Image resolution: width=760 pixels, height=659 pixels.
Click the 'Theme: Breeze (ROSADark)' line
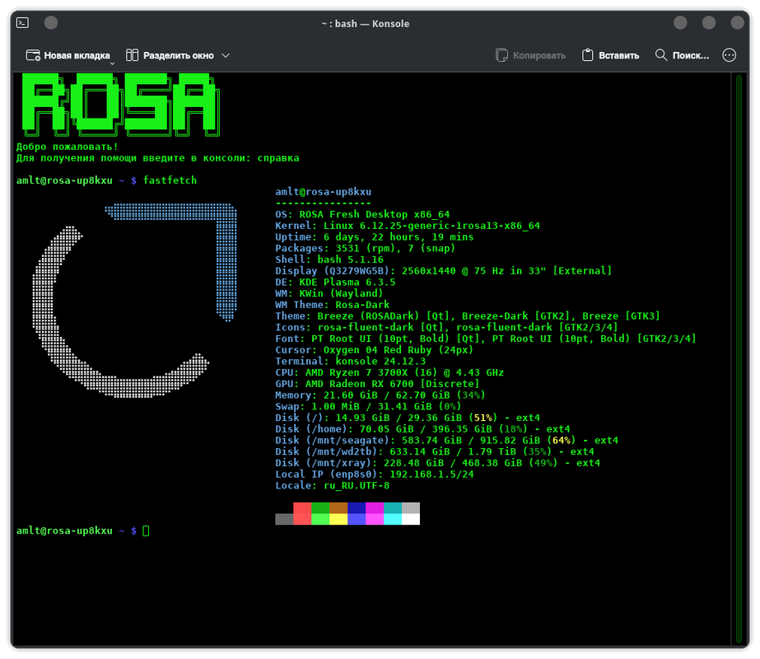tap(468, 316)
